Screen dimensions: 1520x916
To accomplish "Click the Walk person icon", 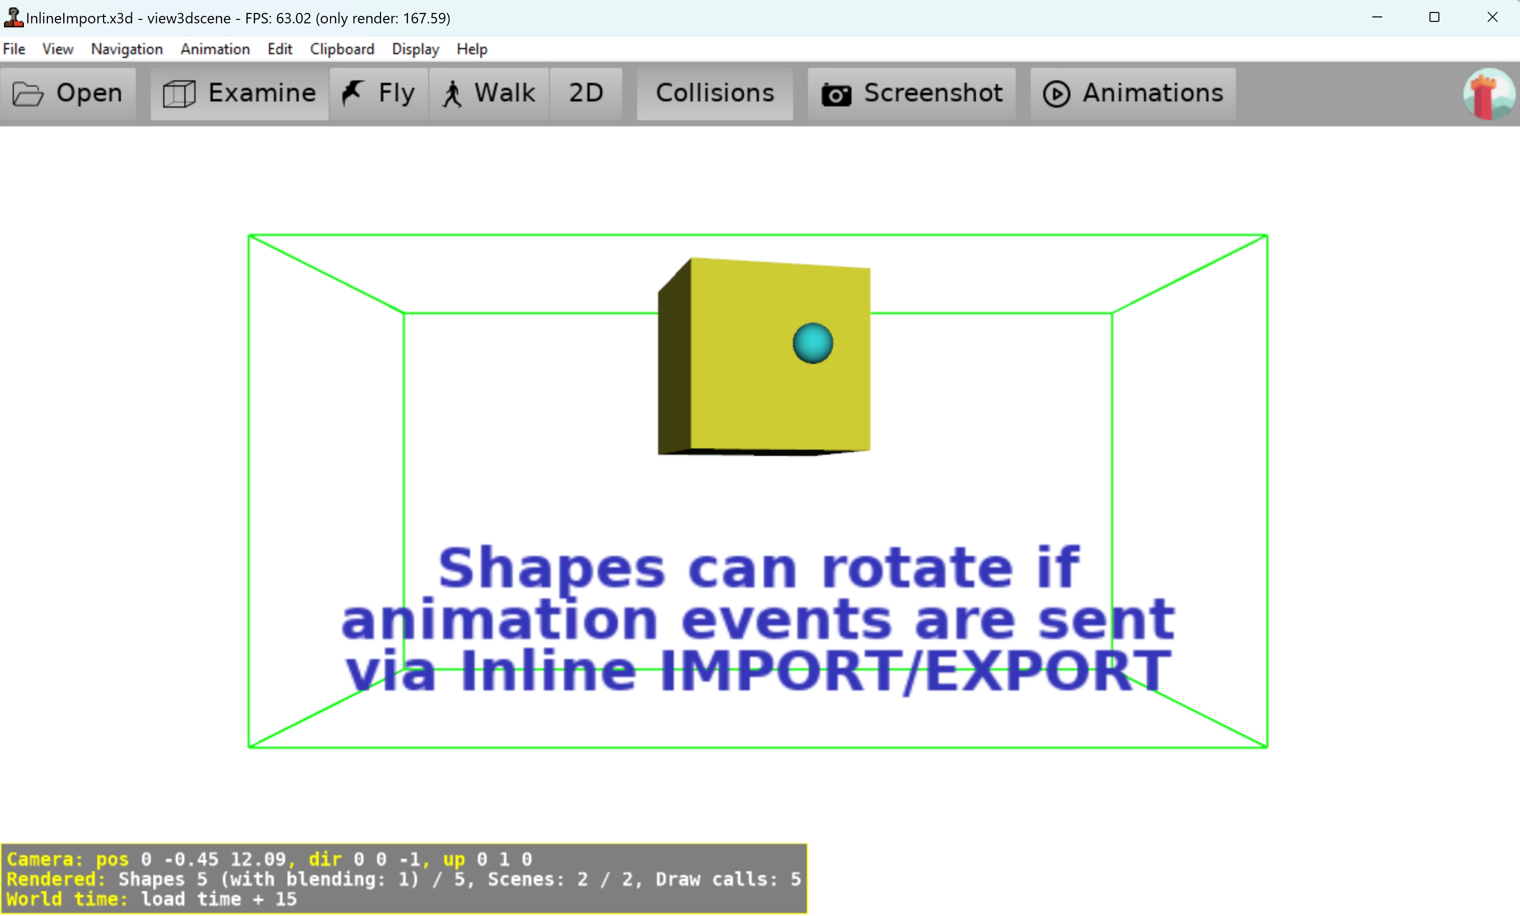I will click(452, 93).
